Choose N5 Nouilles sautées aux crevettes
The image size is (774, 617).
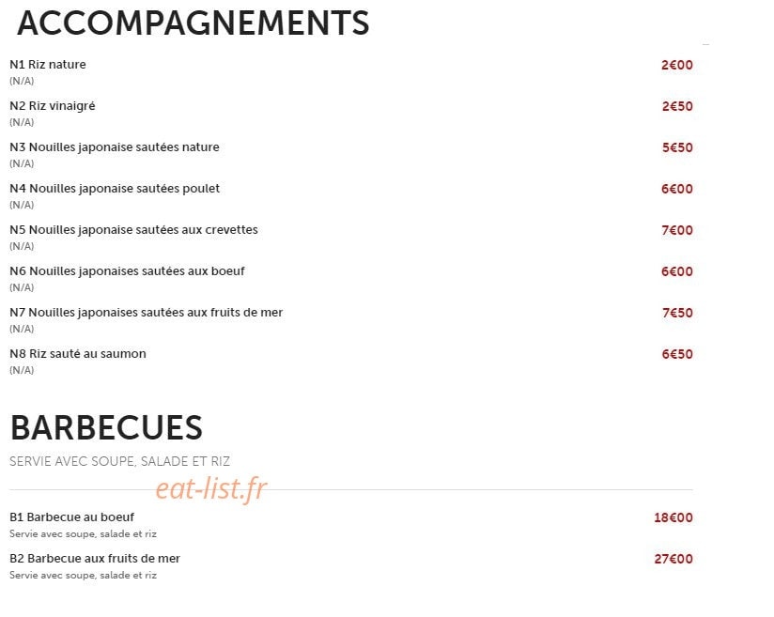(133, 230)
